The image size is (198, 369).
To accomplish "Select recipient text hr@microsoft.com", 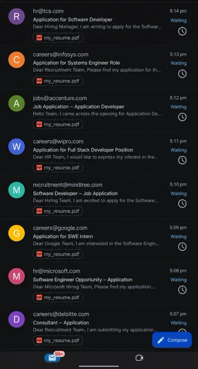I will point(56,271).
